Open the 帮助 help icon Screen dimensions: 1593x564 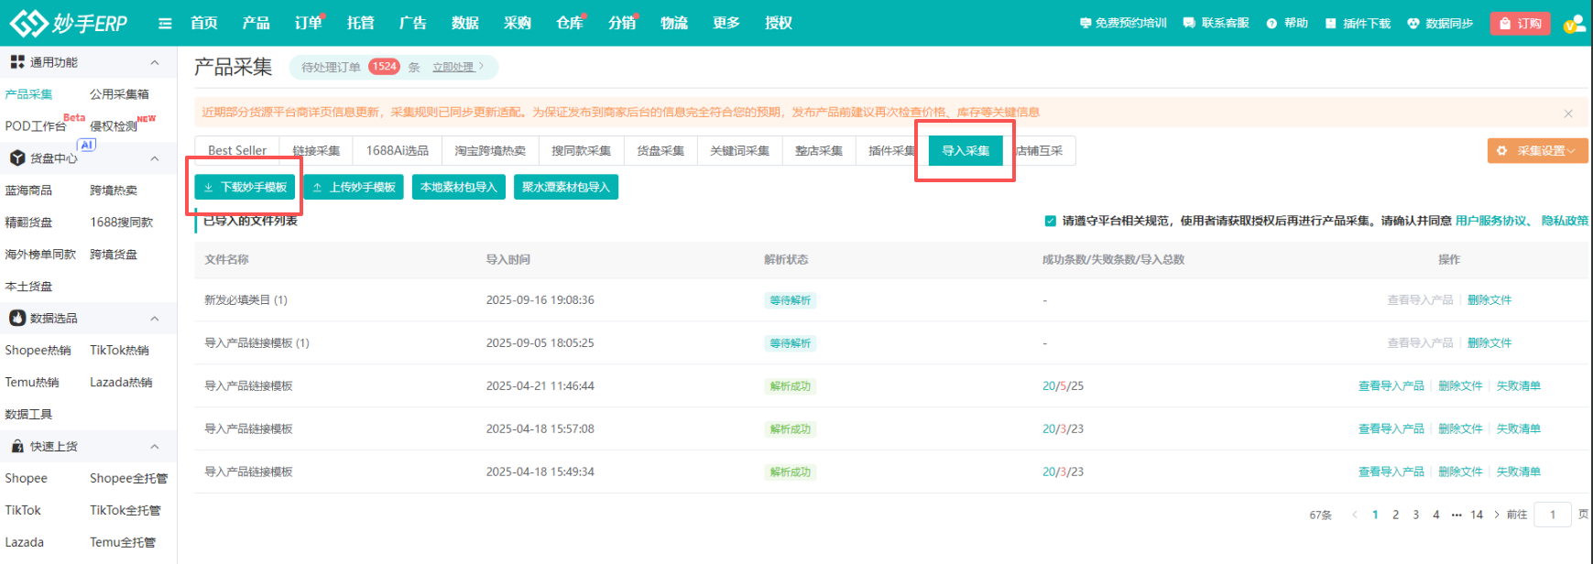[x=1271, y=24]
